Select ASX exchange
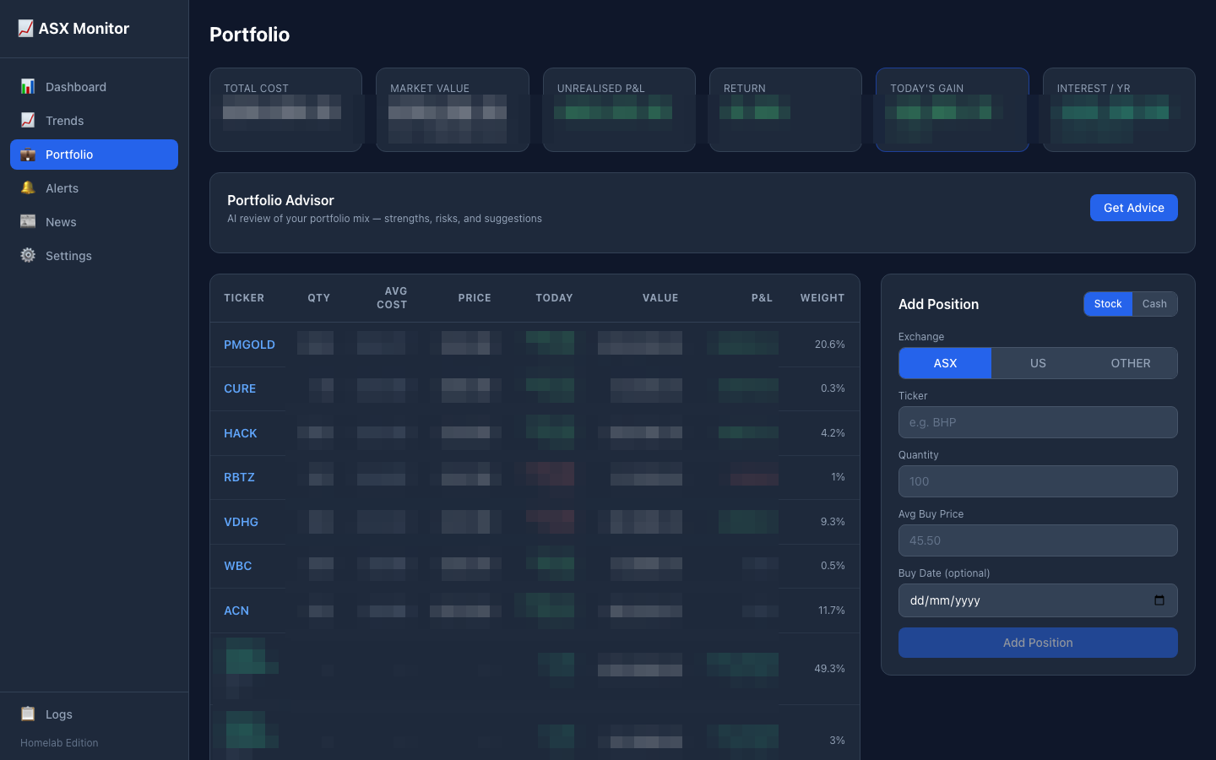 click(x=945, y=363)
